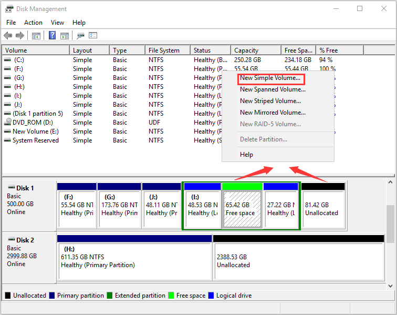Click the green Free space legend swatch
Viewport: 397px width, 315px height.
[171, 296]
